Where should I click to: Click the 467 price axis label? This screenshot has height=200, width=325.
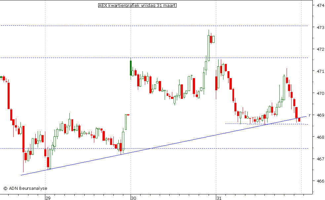click(x=320, y=159)
